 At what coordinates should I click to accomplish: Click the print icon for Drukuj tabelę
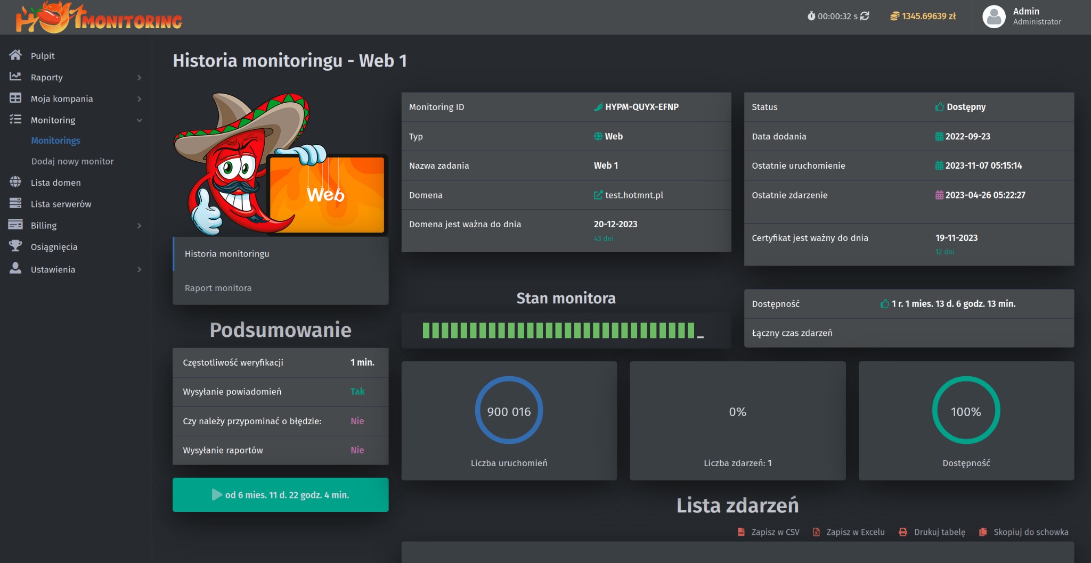tap(902, 532)
